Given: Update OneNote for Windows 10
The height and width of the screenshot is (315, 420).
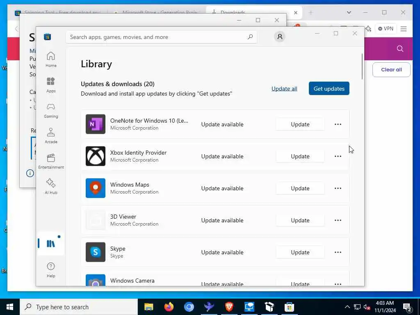Looking at the screenshot, I should click(300, 124).
